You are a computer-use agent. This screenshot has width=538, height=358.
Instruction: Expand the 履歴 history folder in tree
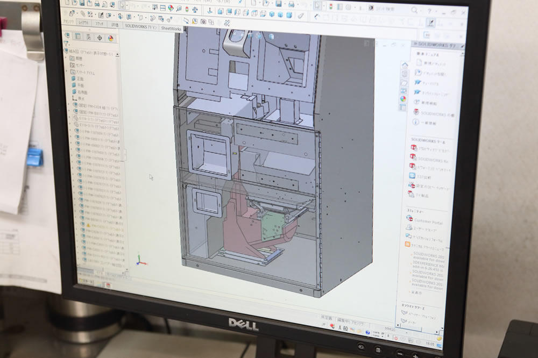67,58
